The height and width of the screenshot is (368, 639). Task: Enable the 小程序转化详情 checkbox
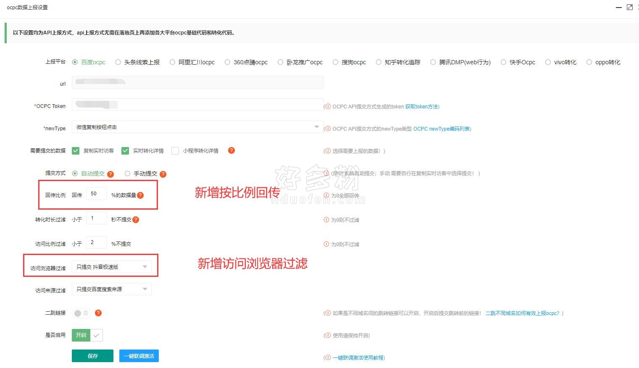pos(175,151)
